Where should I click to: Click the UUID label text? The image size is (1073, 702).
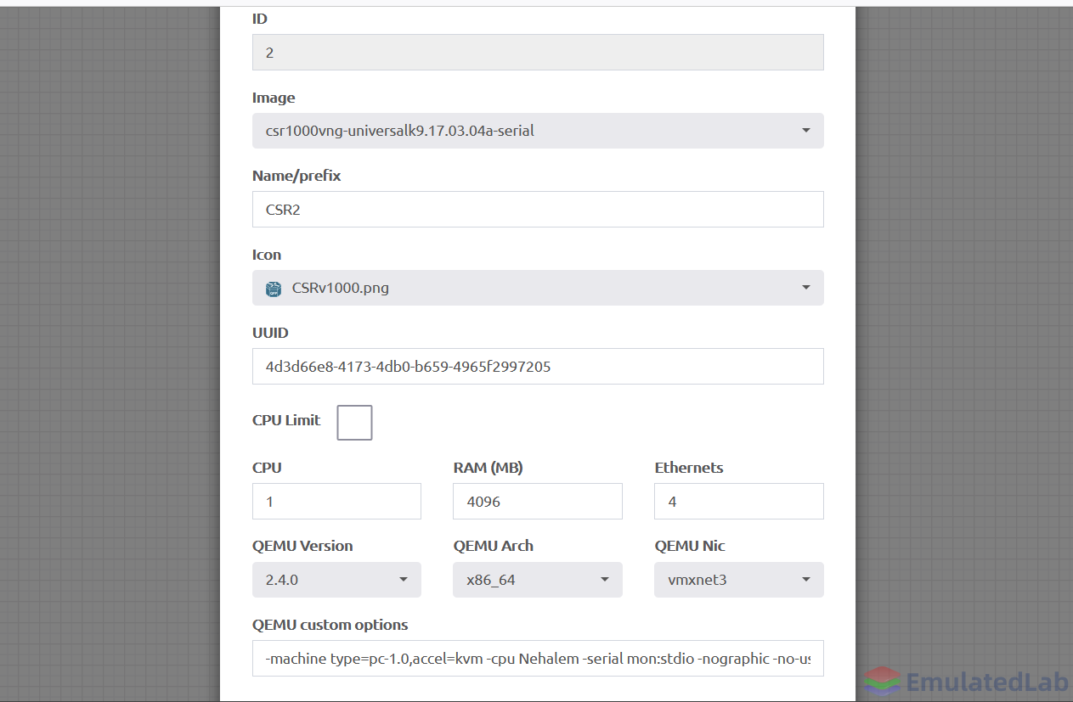(x=270, y=333)
